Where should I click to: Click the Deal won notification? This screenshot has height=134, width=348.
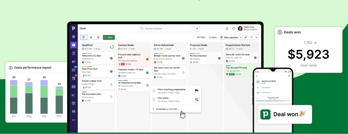(x=285, y=114)
